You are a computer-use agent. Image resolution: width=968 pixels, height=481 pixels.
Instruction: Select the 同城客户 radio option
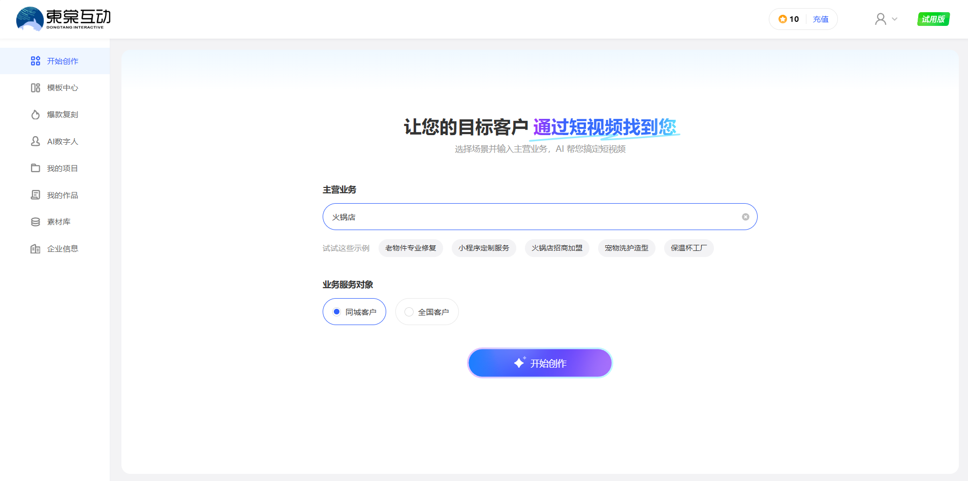click(x=354, y=312)
